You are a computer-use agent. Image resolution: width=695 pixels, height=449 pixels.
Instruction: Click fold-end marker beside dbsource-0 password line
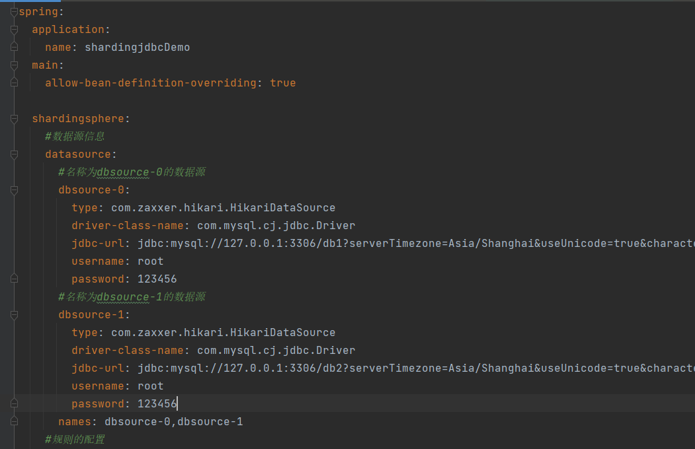[x=14, y=279]
